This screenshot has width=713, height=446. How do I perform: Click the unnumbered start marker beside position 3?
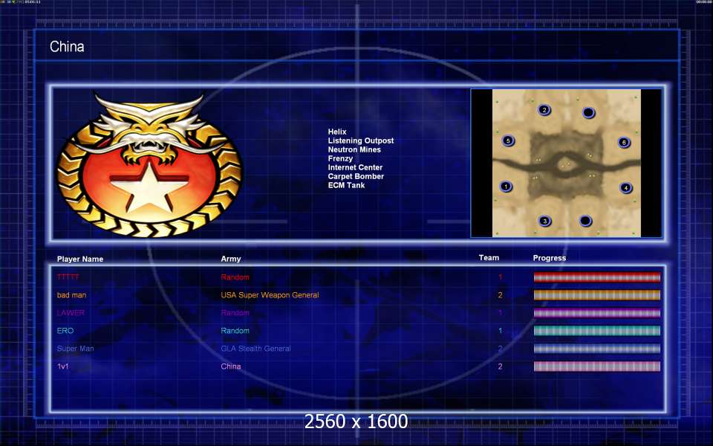click(586, 222)
